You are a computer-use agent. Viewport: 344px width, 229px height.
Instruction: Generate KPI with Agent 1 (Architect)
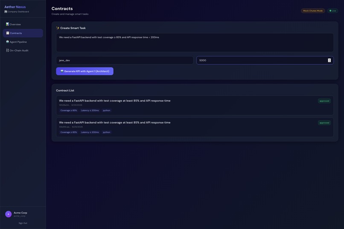point(85,71)
